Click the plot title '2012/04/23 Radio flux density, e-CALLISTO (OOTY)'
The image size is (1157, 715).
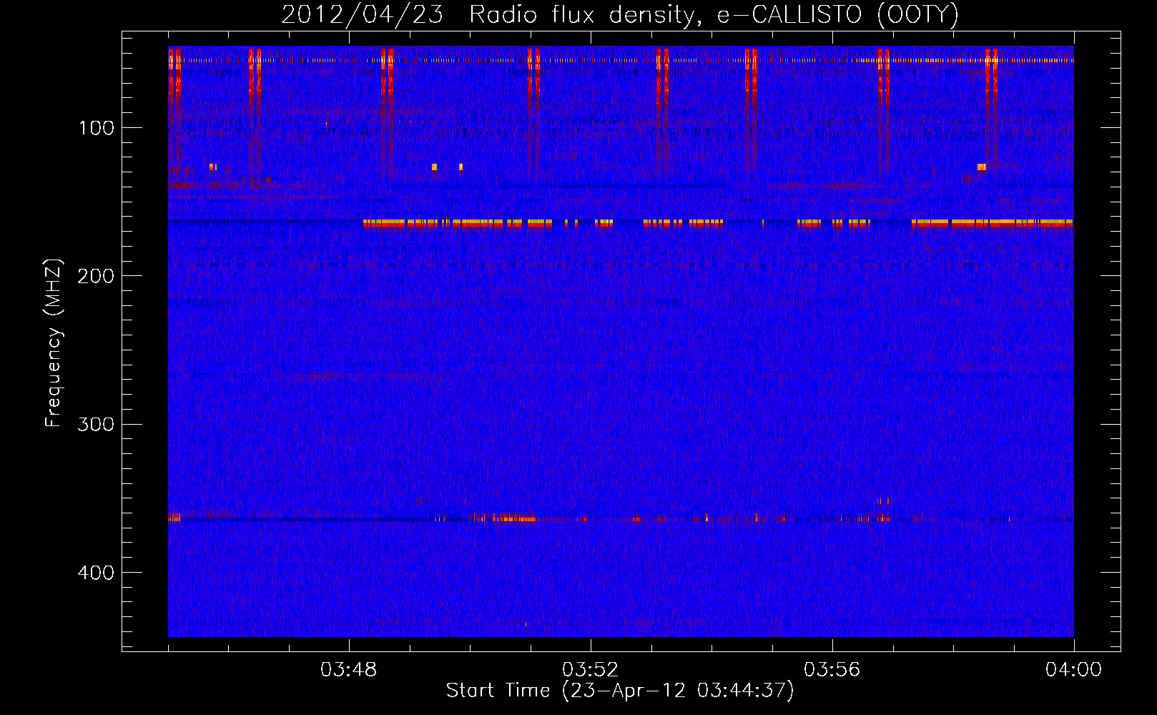[x=620, y=14]
